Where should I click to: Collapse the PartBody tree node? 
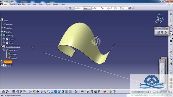coord(1,35)
